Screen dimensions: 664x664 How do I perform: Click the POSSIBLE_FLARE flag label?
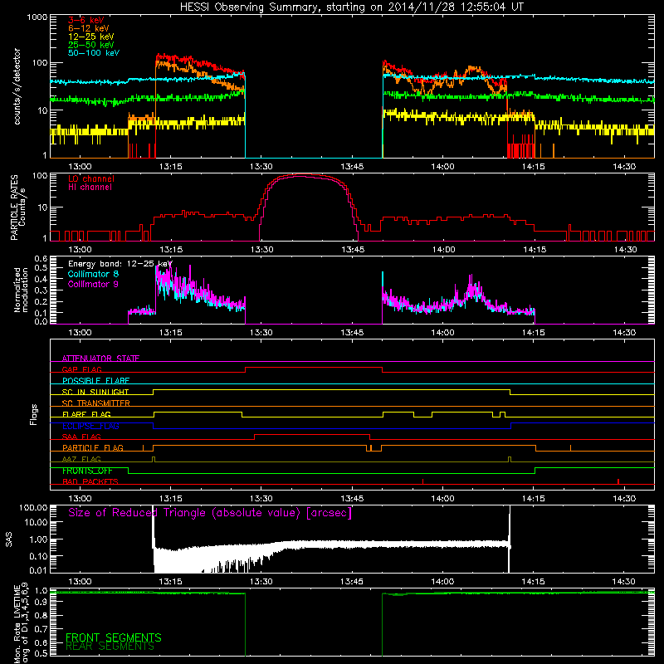tap(95, 381)
